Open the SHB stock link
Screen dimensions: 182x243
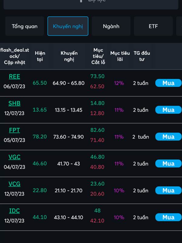click(x=14, y=103)
